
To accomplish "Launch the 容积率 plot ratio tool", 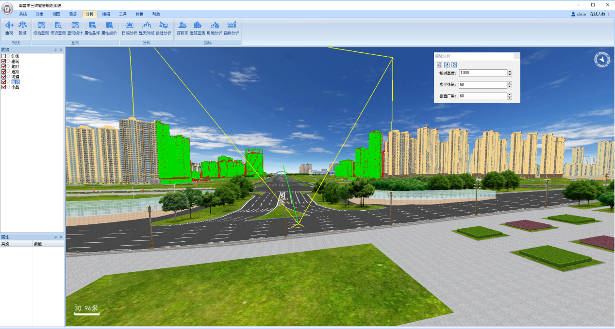I will pyautogui.click(x=182, y=28).
